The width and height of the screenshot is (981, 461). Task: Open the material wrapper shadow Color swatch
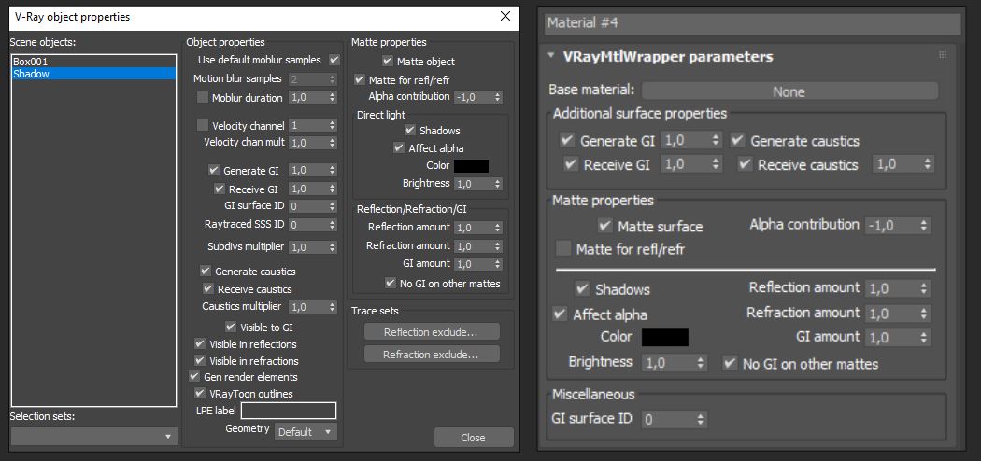click(x=665, y=337)
